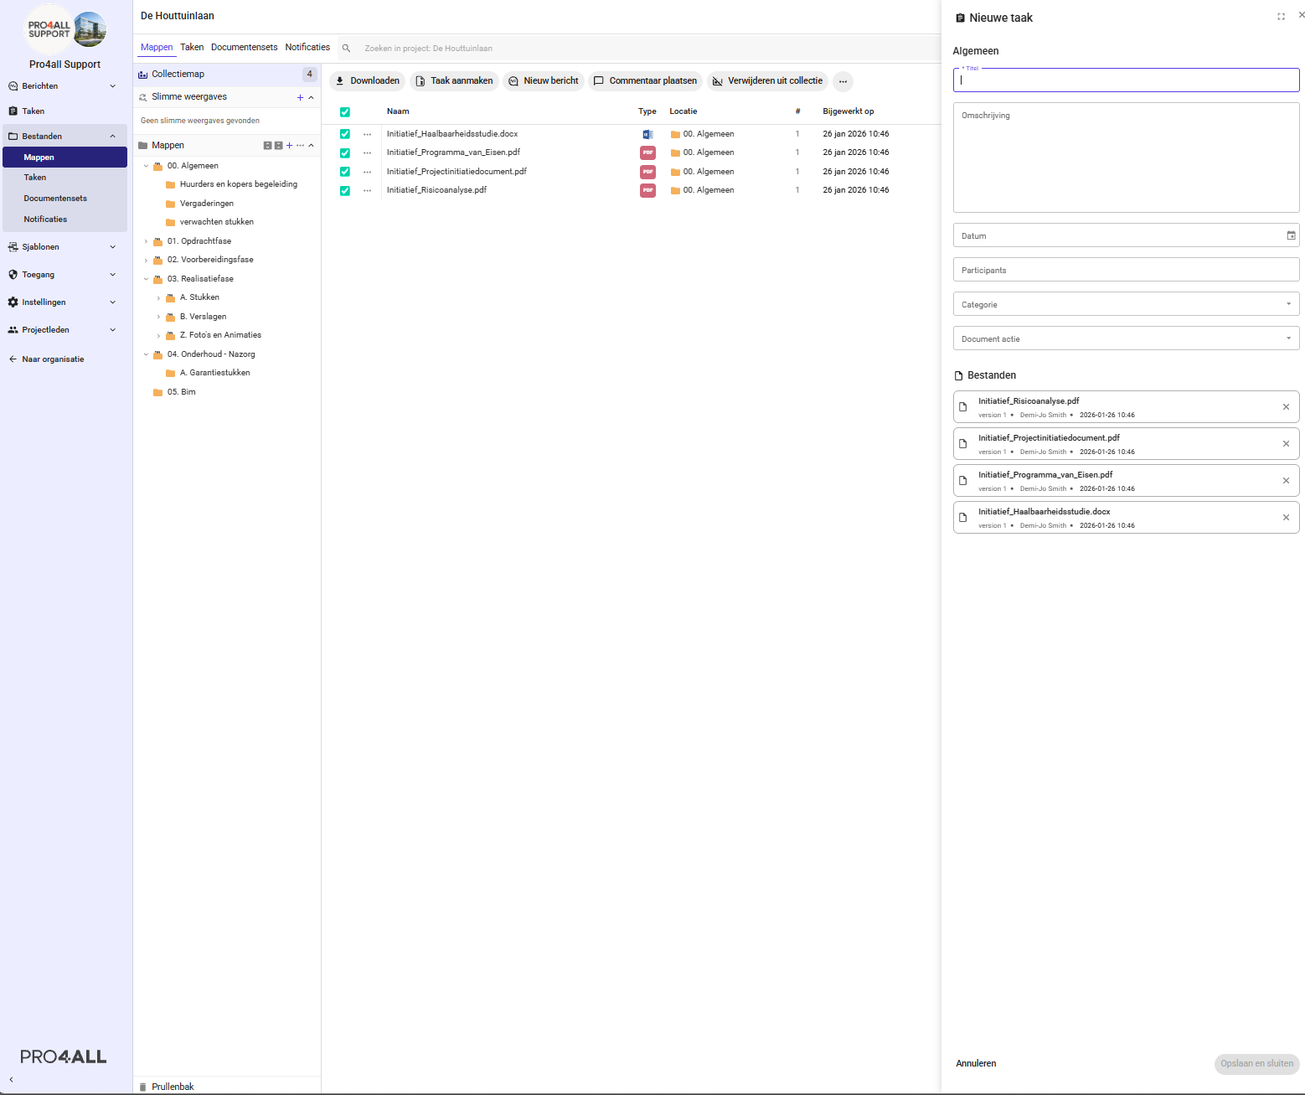Collapse the Mappen tree section
This screenshot has width=1305, height=1095.
(x=312, y=146)
